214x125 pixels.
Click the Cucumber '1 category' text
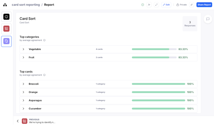tap(101, 108)
